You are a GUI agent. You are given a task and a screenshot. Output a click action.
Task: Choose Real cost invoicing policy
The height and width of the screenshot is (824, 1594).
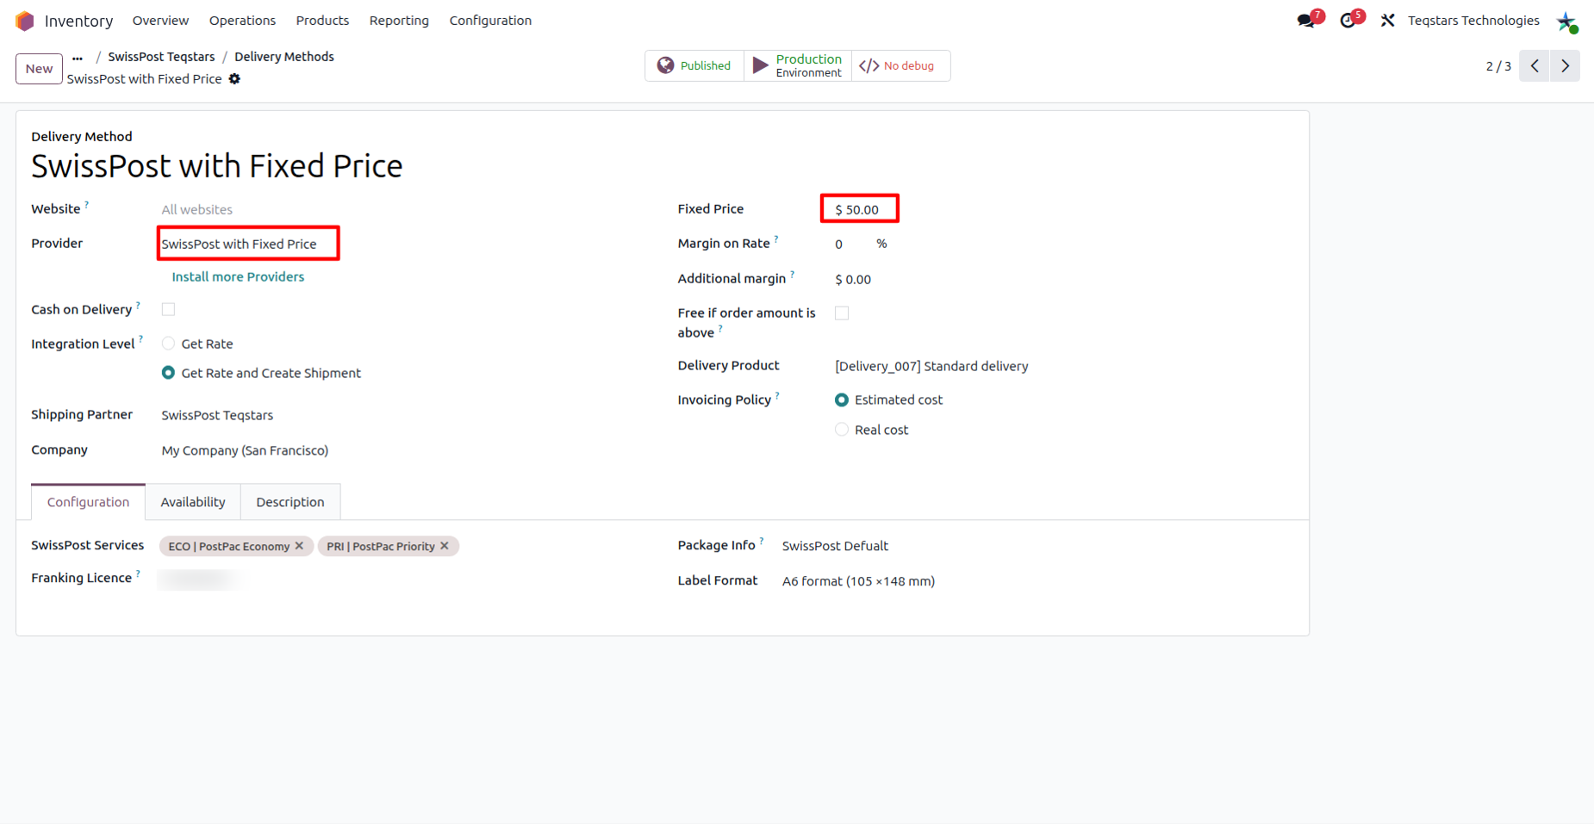842,430
